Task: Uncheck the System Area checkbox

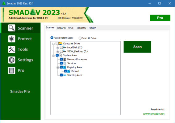Action: pyautogui.click(x=57, y=55)
